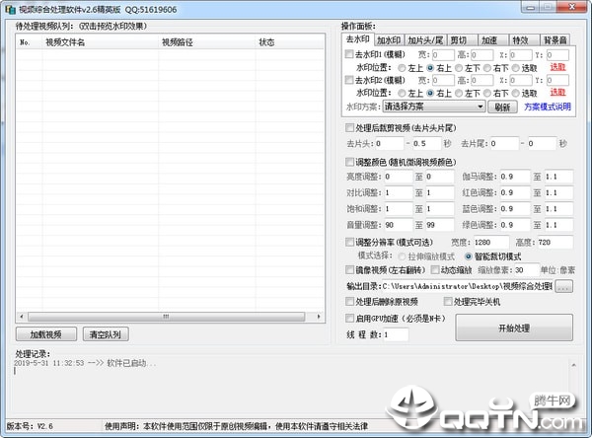592x438 pixels.
Task: Select 智能裁切模式 radio button
Action: coord(468,256)
